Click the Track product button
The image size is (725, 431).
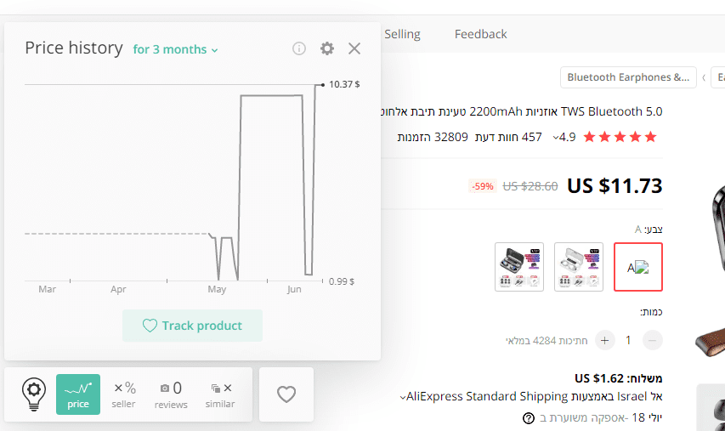click(192, 326)
